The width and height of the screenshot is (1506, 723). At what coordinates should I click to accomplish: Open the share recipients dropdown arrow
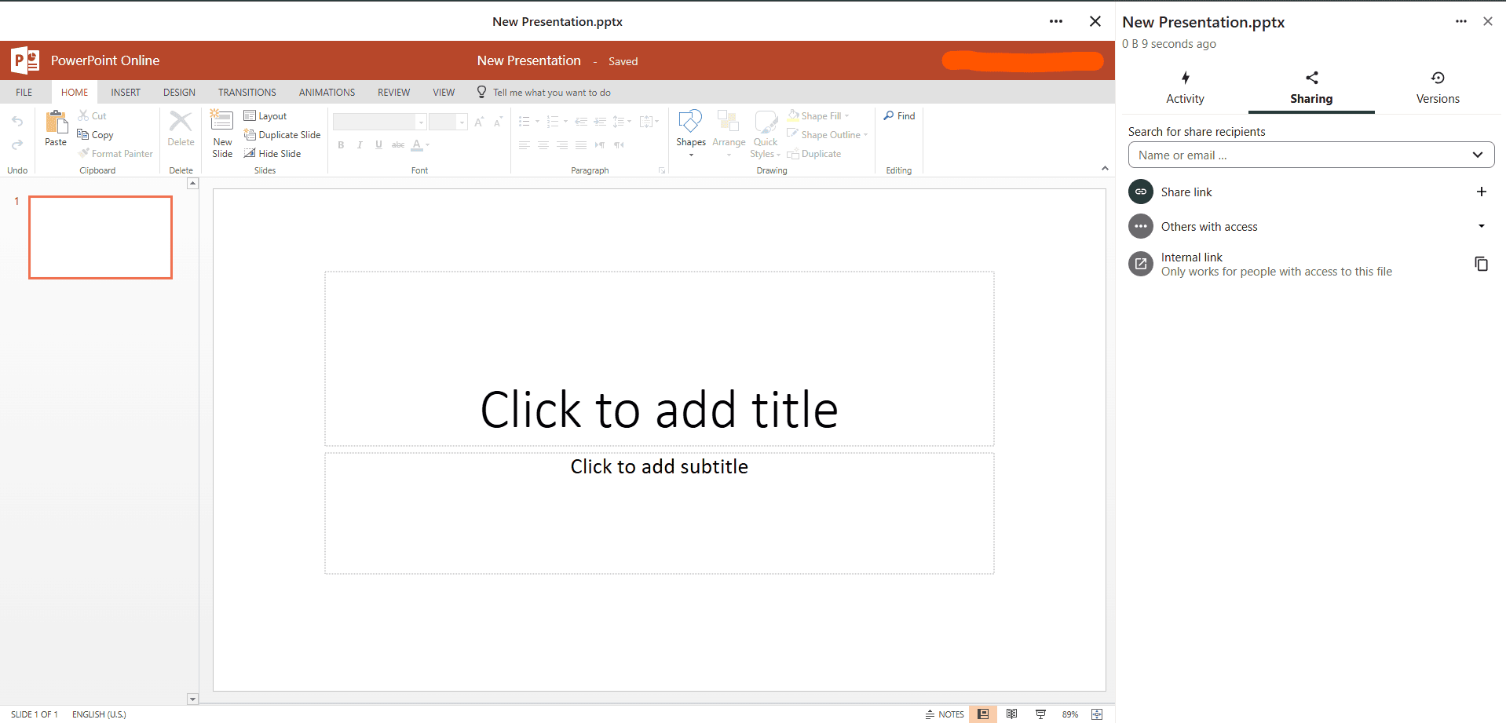point(1477,155)
